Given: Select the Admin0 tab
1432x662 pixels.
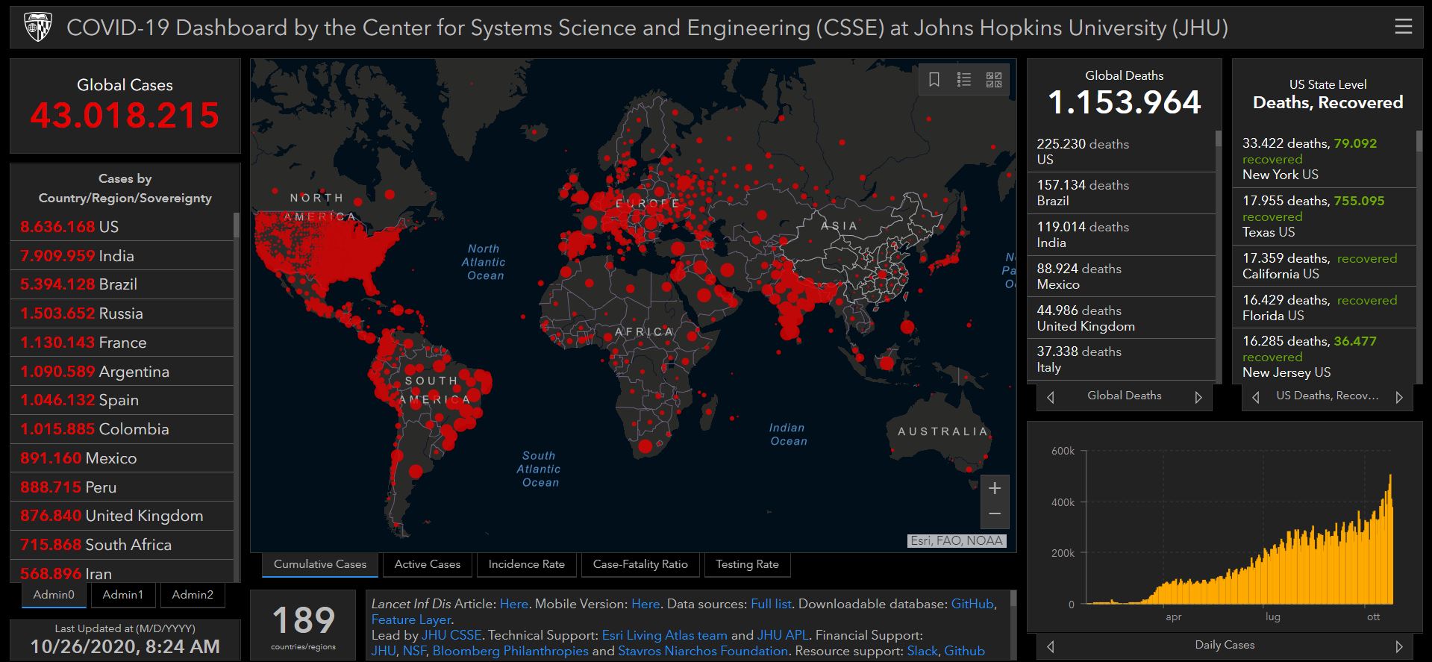Looking at the screenshot, I should [x=54, y=595].
